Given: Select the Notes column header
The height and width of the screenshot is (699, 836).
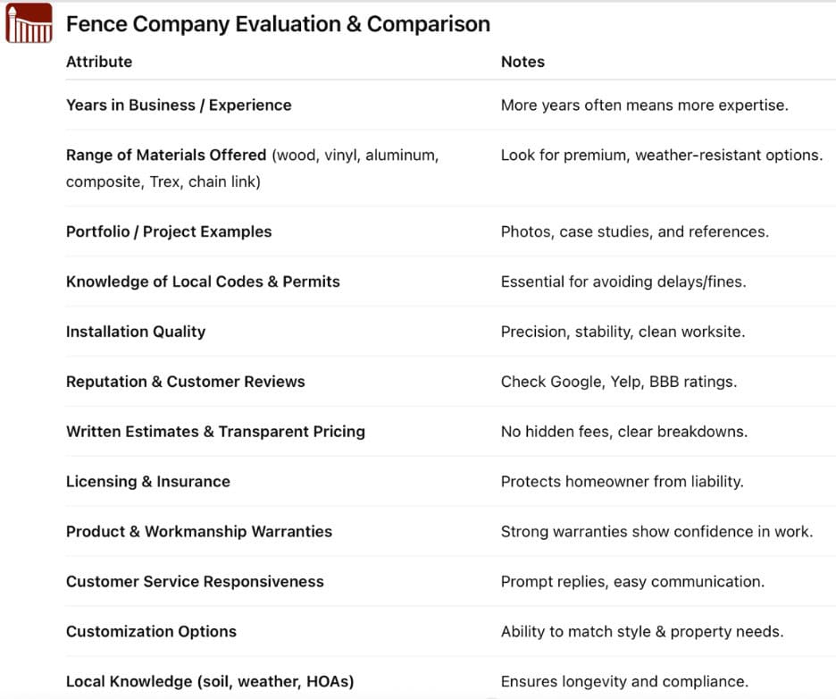Looking at the screenshot, I should coord(522,62).
